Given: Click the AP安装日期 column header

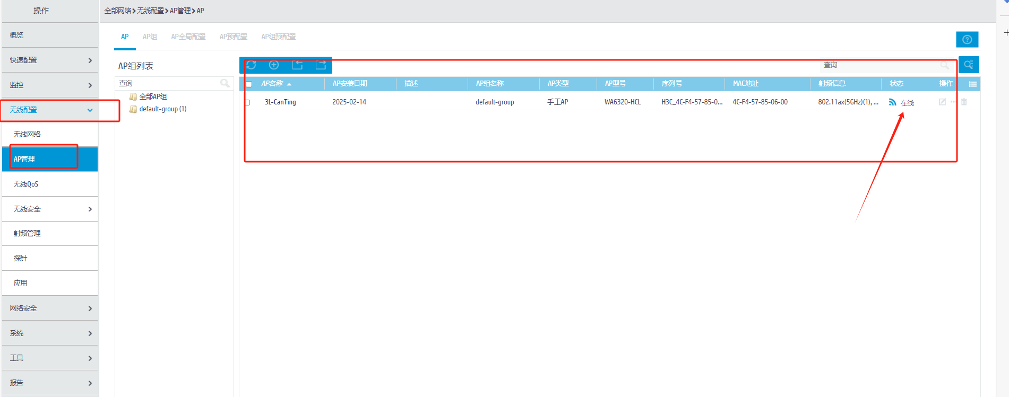Looking at the screenshot, I should coord(350,84).
